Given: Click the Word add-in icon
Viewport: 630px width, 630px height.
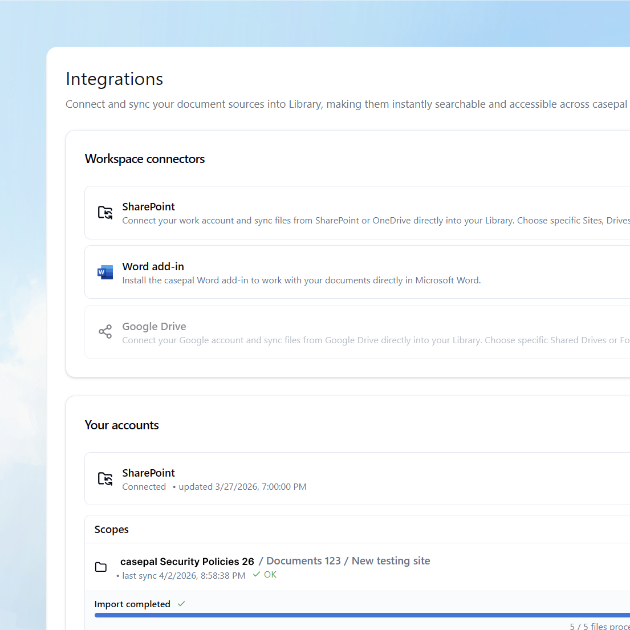Looking at the screenshot, I should pos(105,273).
